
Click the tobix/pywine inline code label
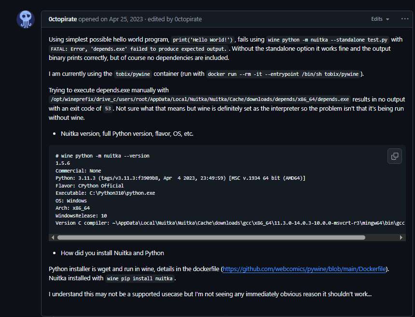click(x=133, y=74)
